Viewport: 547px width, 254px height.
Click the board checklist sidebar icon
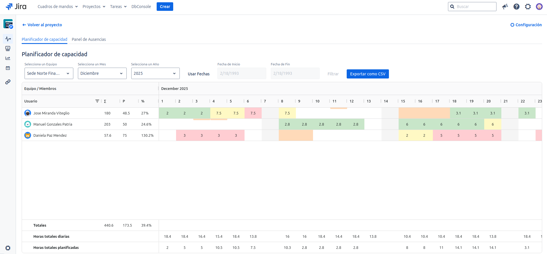point(8,49)
